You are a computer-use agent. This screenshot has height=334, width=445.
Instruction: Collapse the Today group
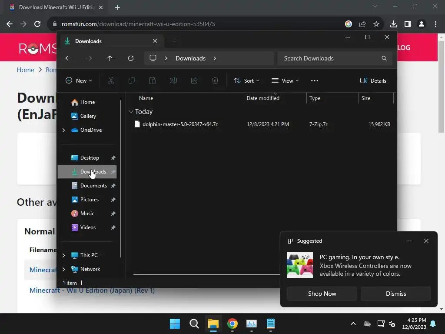click(x=131, y=112)
